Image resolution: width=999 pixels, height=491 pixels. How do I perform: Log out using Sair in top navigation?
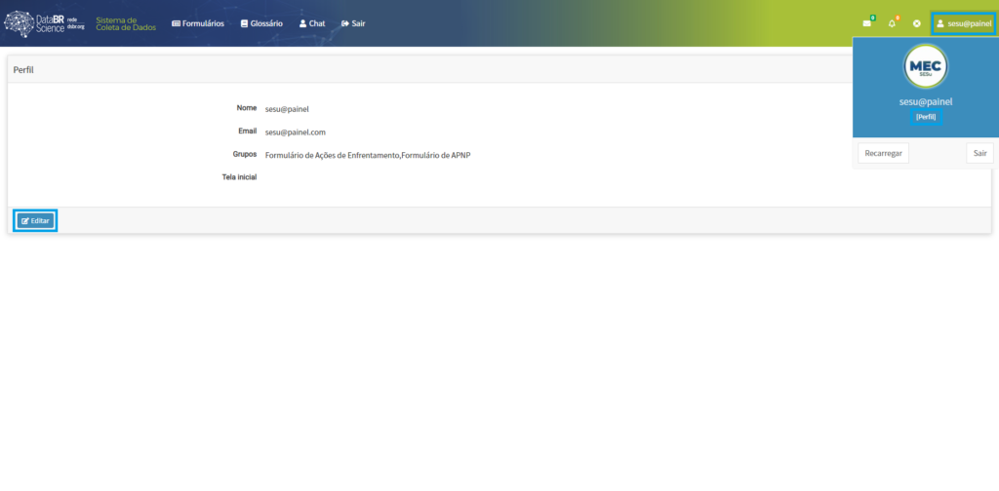[353, 23]
